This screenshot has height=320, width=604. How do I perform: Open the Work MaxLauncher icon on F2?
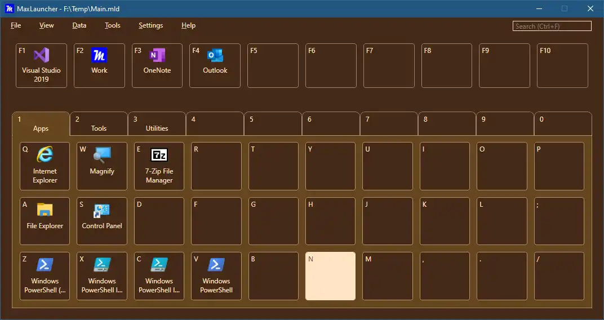pos(99,65)
